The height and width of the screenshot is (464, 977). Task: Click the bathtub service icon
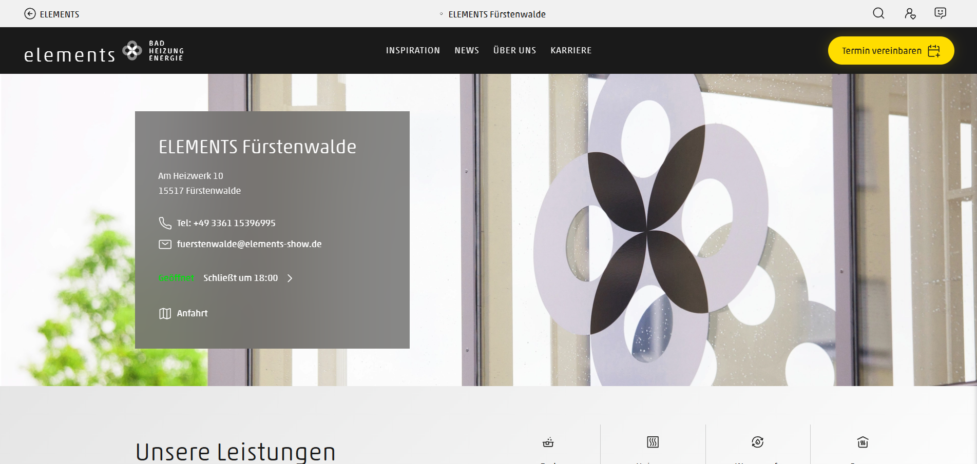point(548,442)
